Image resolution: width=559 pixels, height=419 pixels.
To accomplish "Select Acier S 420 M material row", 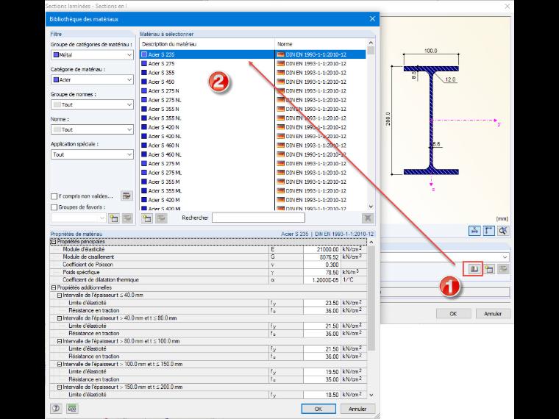I will [x=253, y=200].
